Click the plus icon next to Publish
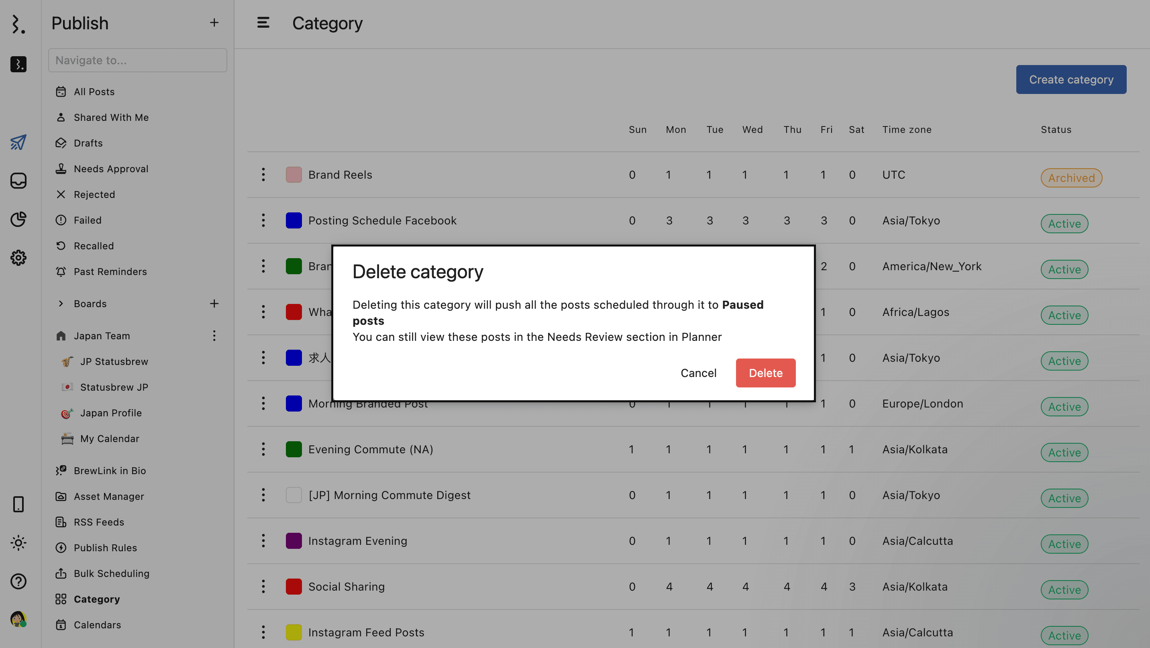The width and height of the screenshot is (1150, 648). point(214,23)
